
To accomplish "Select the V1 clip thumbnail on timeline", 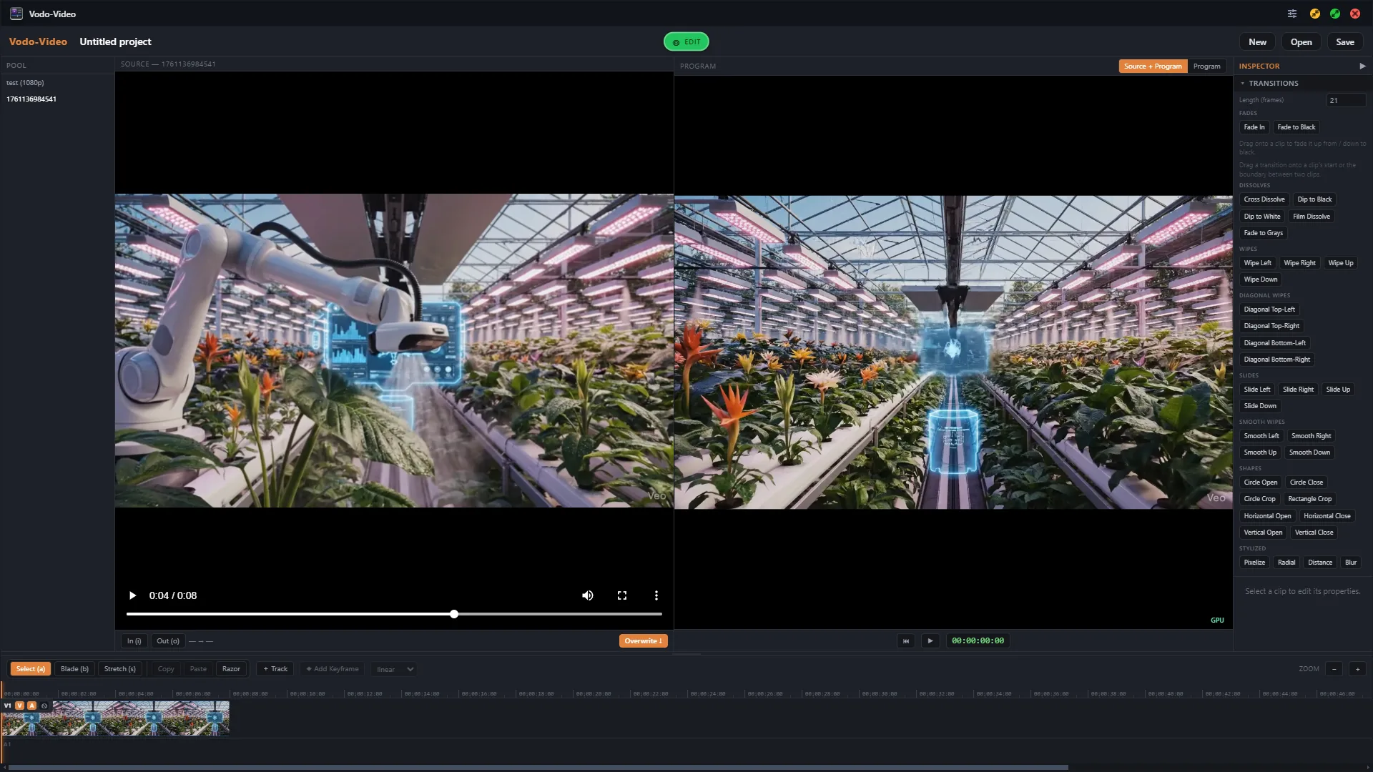I will point(115,718).
